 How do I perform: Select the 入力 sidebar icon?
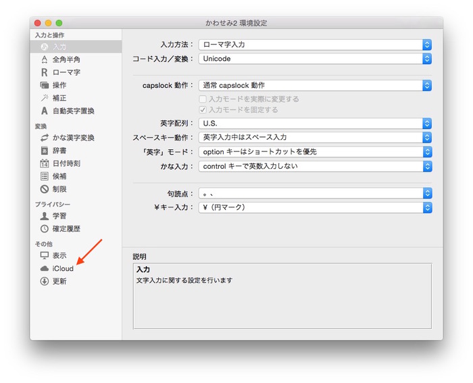pos(45,47)
